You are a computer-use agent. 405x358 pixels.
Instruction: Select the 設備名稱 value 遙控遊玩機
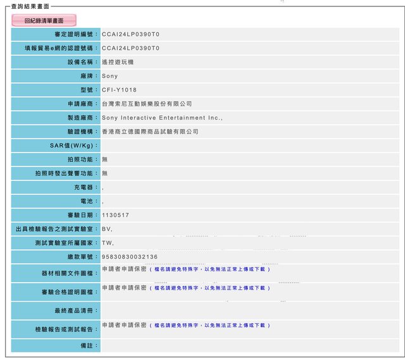(x=118, y=62)
